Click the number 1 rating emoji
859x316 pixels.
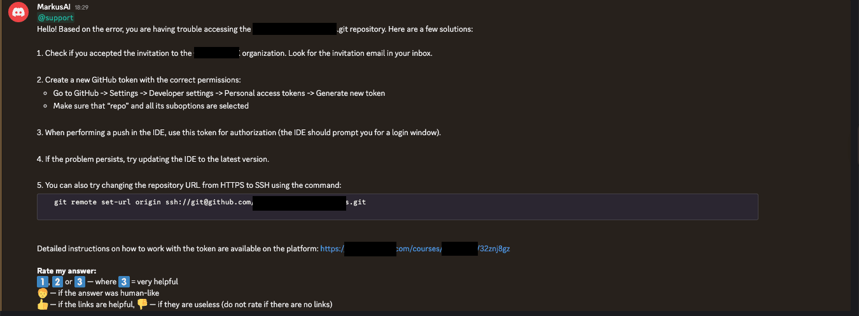[x=42, y=282]
